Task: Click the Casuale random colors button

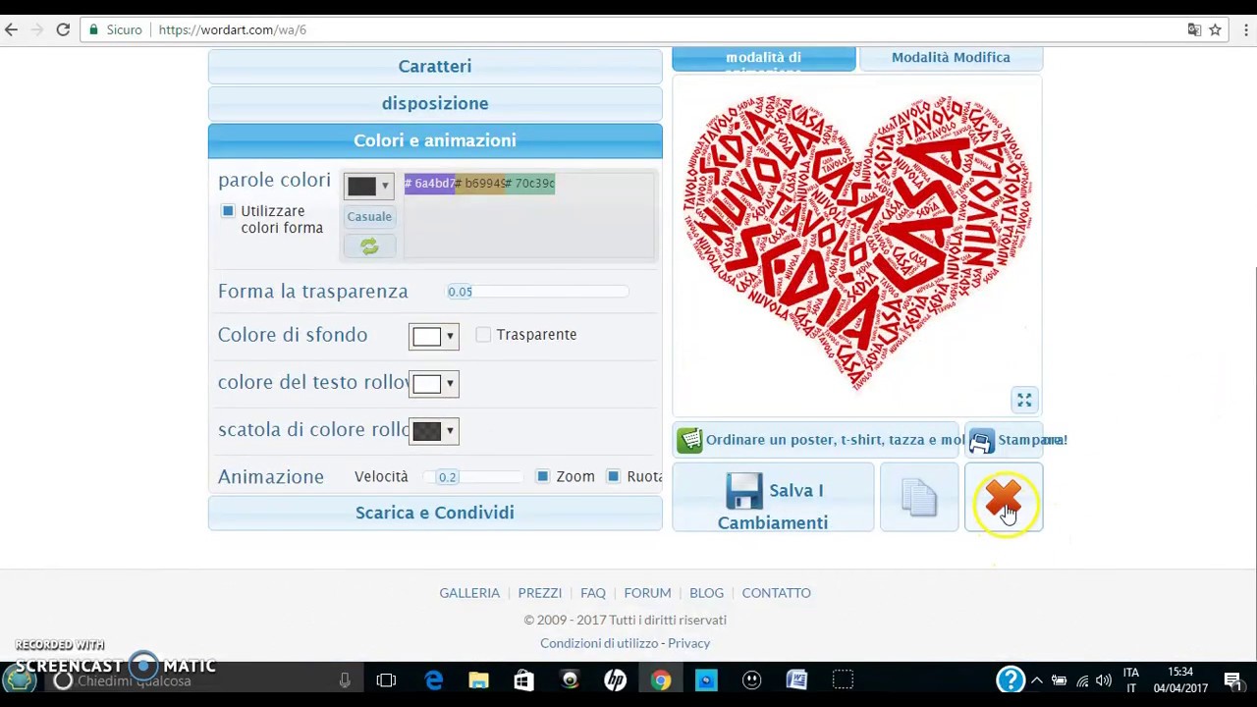Action: point(369,216)
